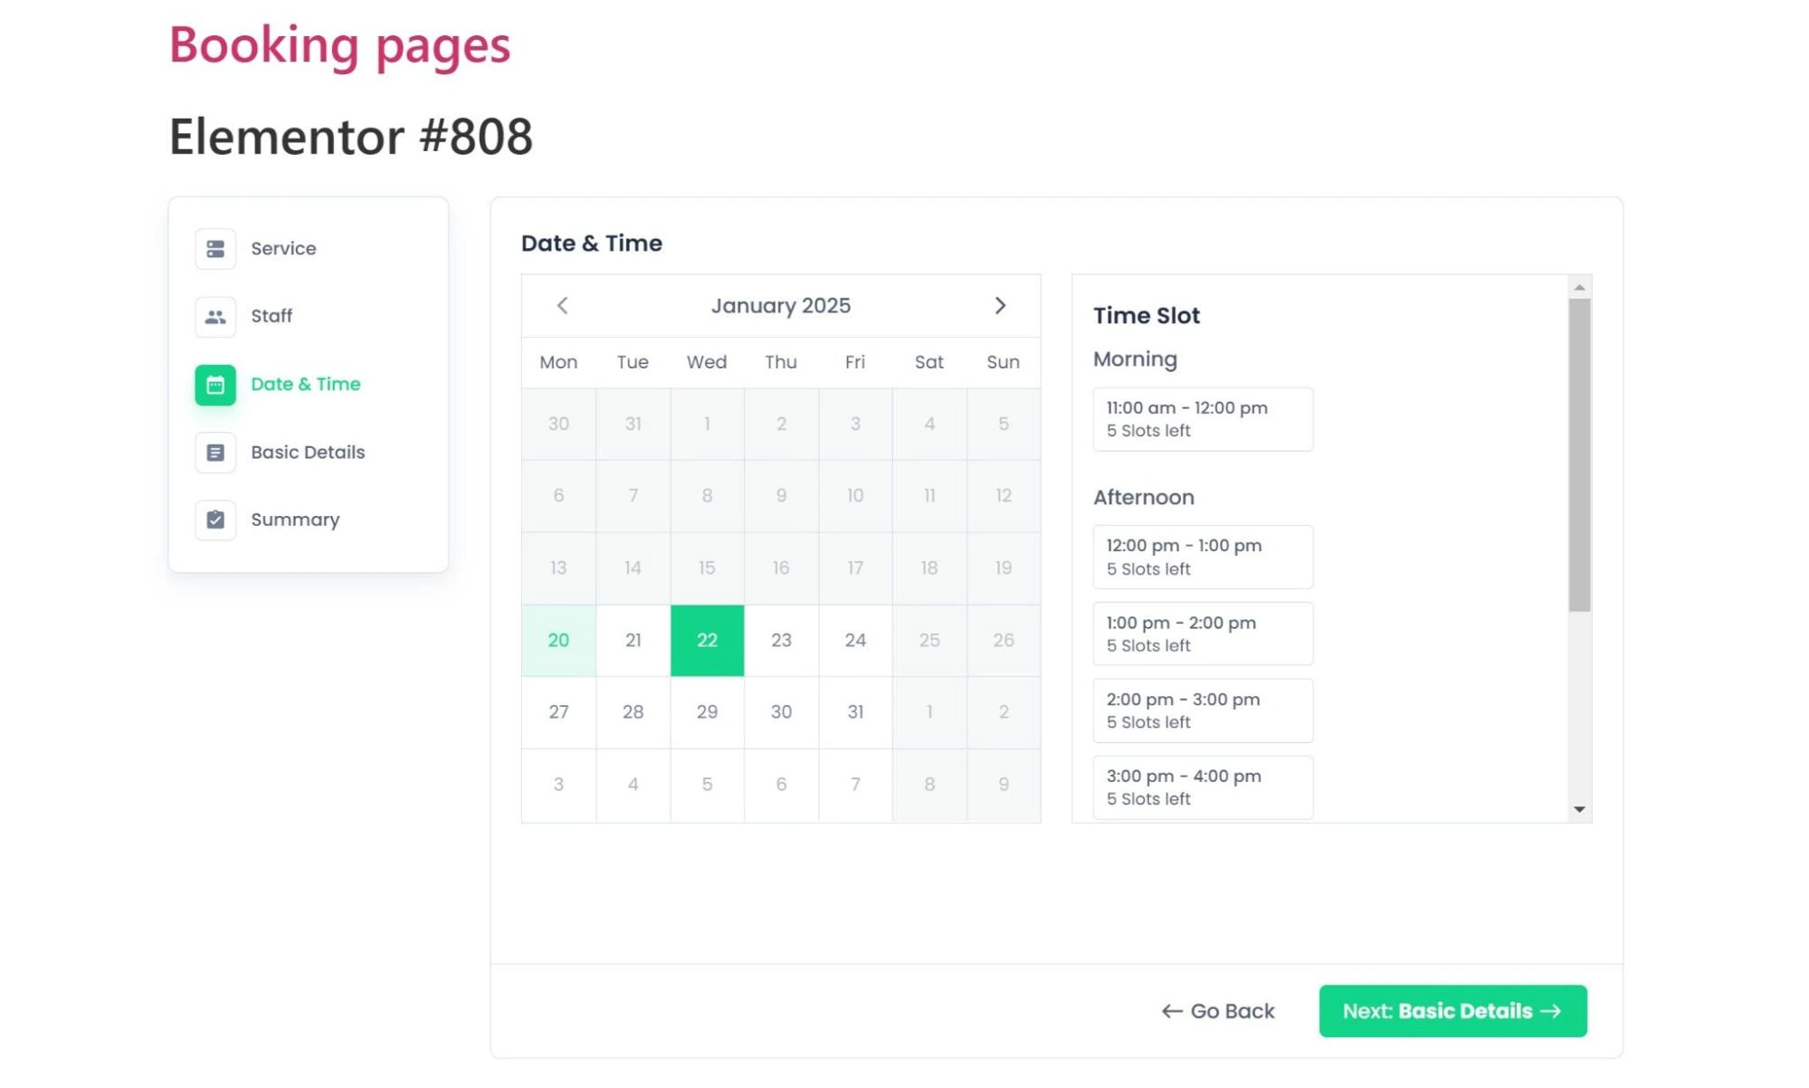Click the disabled date 13 cell

[x=558, y=568]
